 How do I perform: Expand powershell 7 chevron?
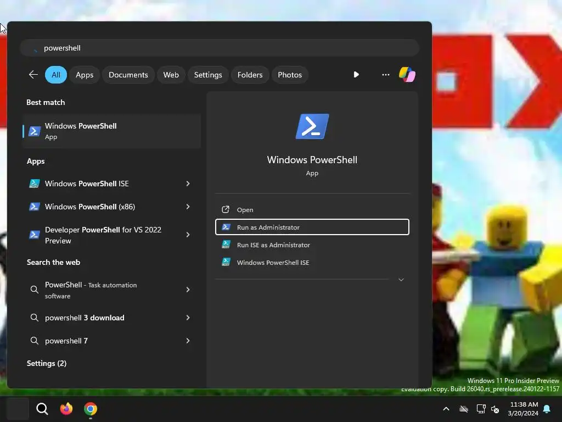click(188, 341)
